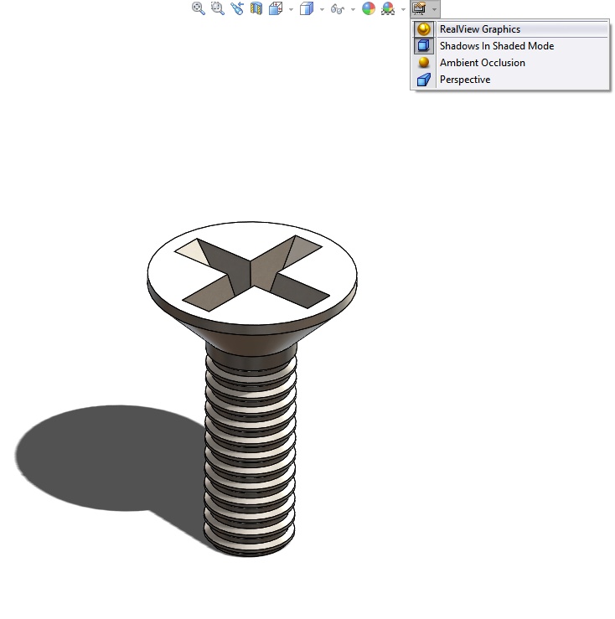Click the Zoom to Fit icon
Screen dimensions: 615x619
(199, 8)
